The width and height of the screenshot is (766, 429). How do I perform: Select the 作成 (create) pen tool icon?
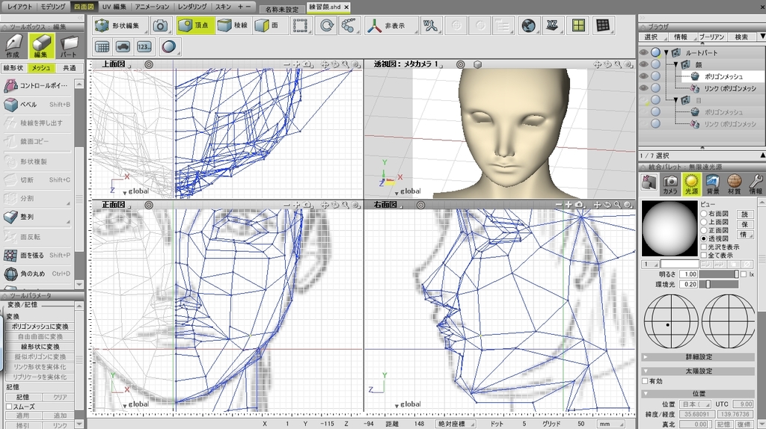coord(14,46)
